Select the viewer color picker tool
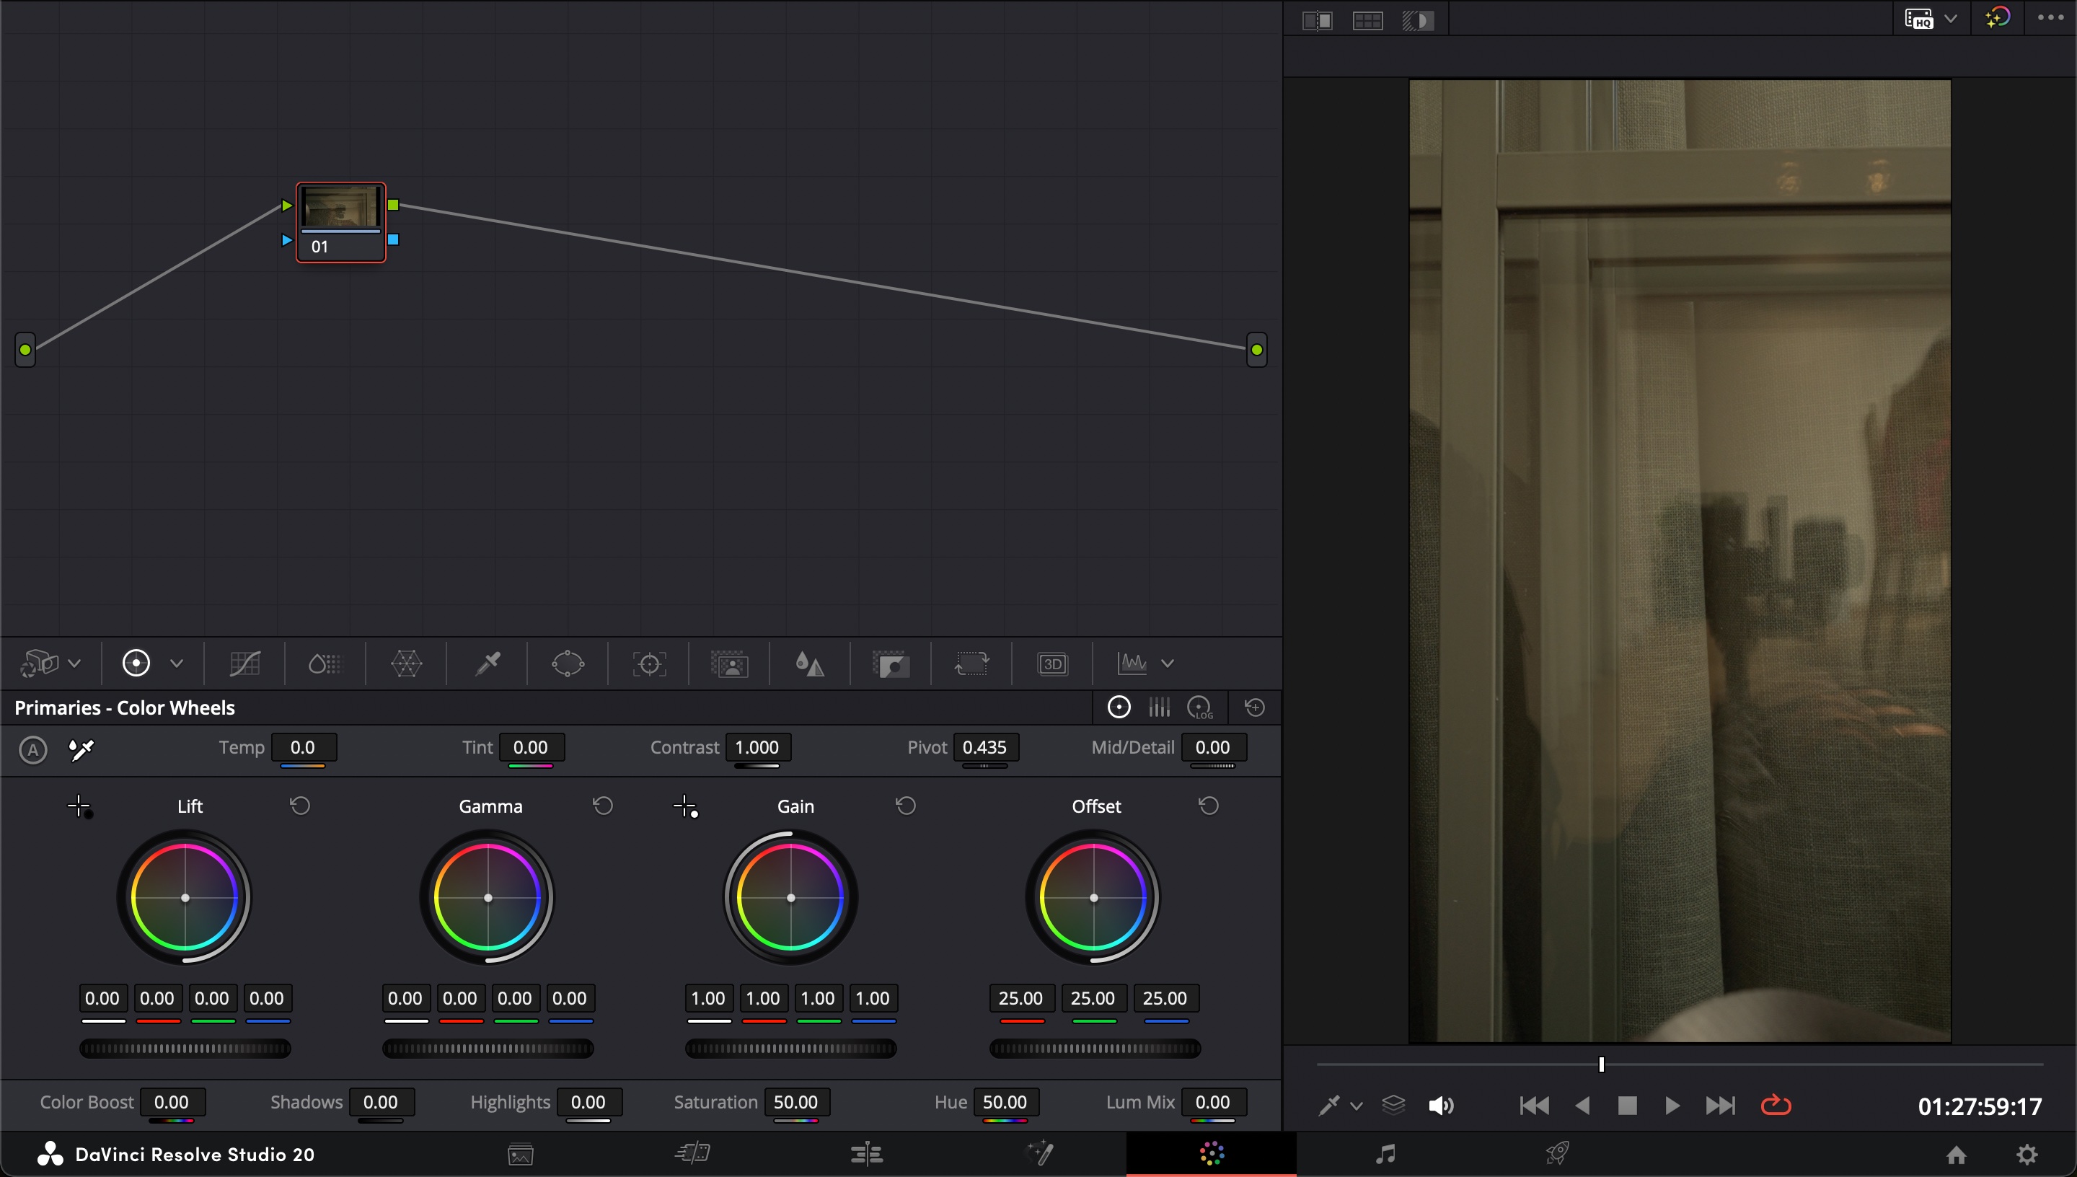 [1329, 1105]
